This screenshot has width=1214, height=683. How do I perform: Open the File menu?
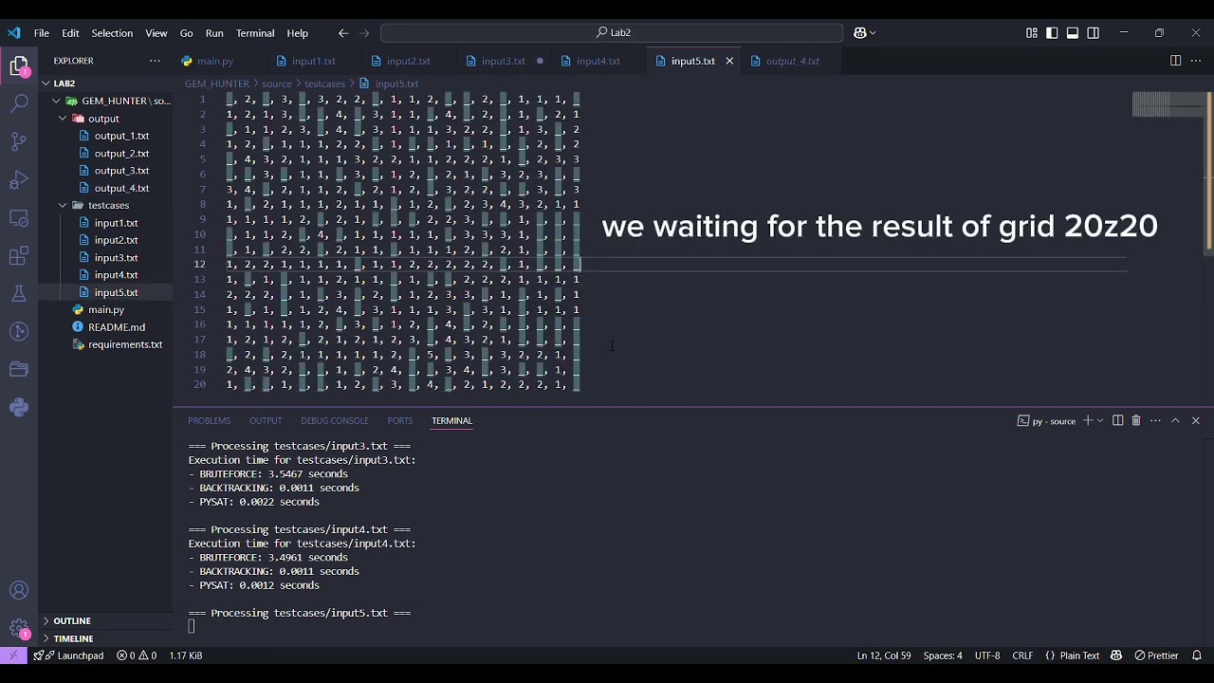[42, 33]
